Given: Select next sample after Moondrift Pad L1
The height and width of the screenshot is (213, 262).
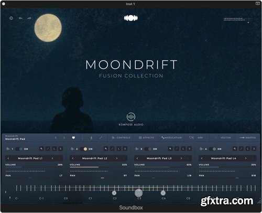Looking at the screenshot, I should (x=52, y=158).
